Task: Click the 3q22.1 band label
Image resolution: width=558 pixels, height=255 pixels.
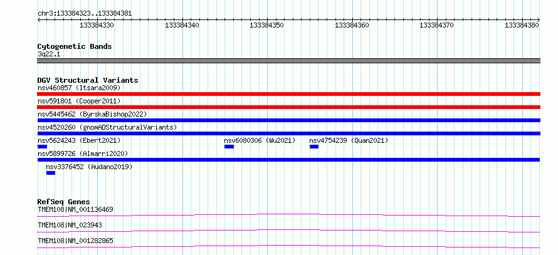Action: click(x=49, y=54)
